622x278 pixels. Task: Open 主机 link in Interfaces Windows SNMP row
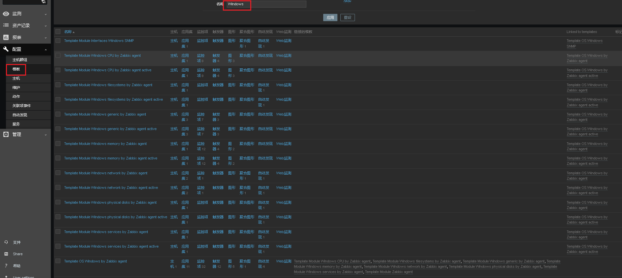(174, 41)
